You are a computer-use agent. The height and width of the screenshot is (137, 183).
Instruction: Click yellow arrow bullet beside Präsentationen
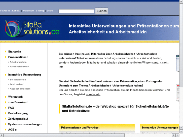6,57
